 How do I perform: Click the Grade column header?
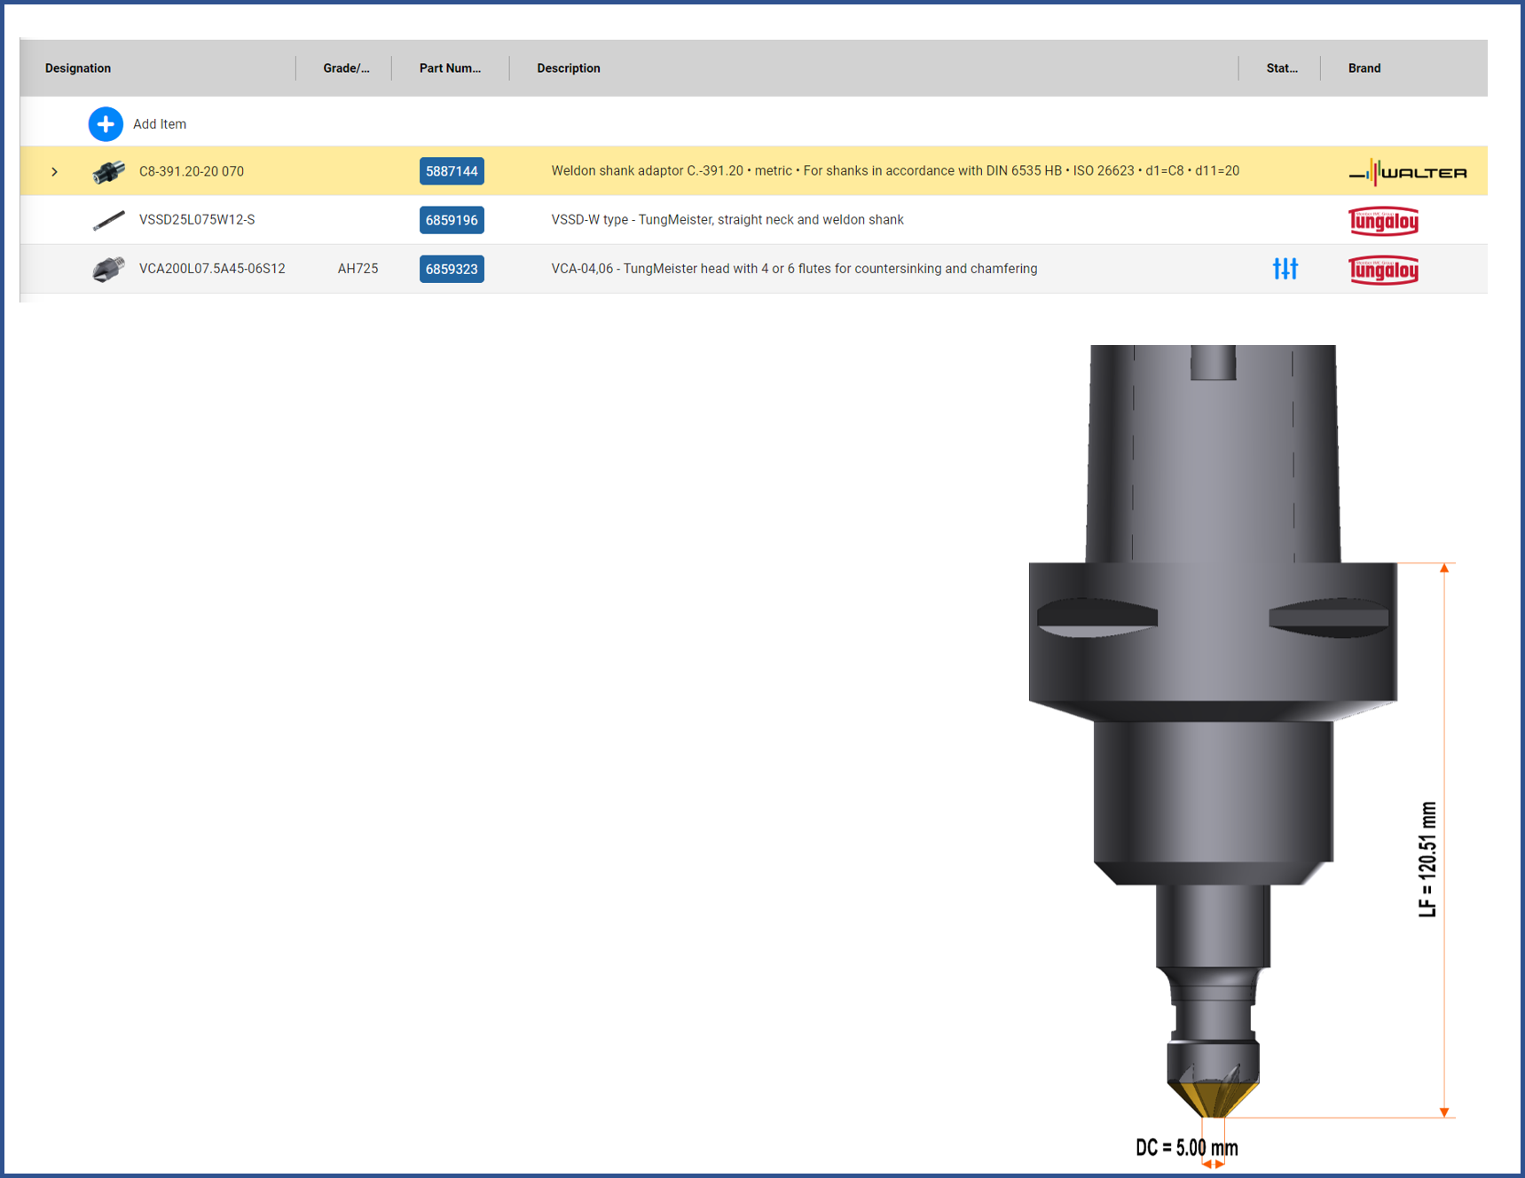(346, 68)
